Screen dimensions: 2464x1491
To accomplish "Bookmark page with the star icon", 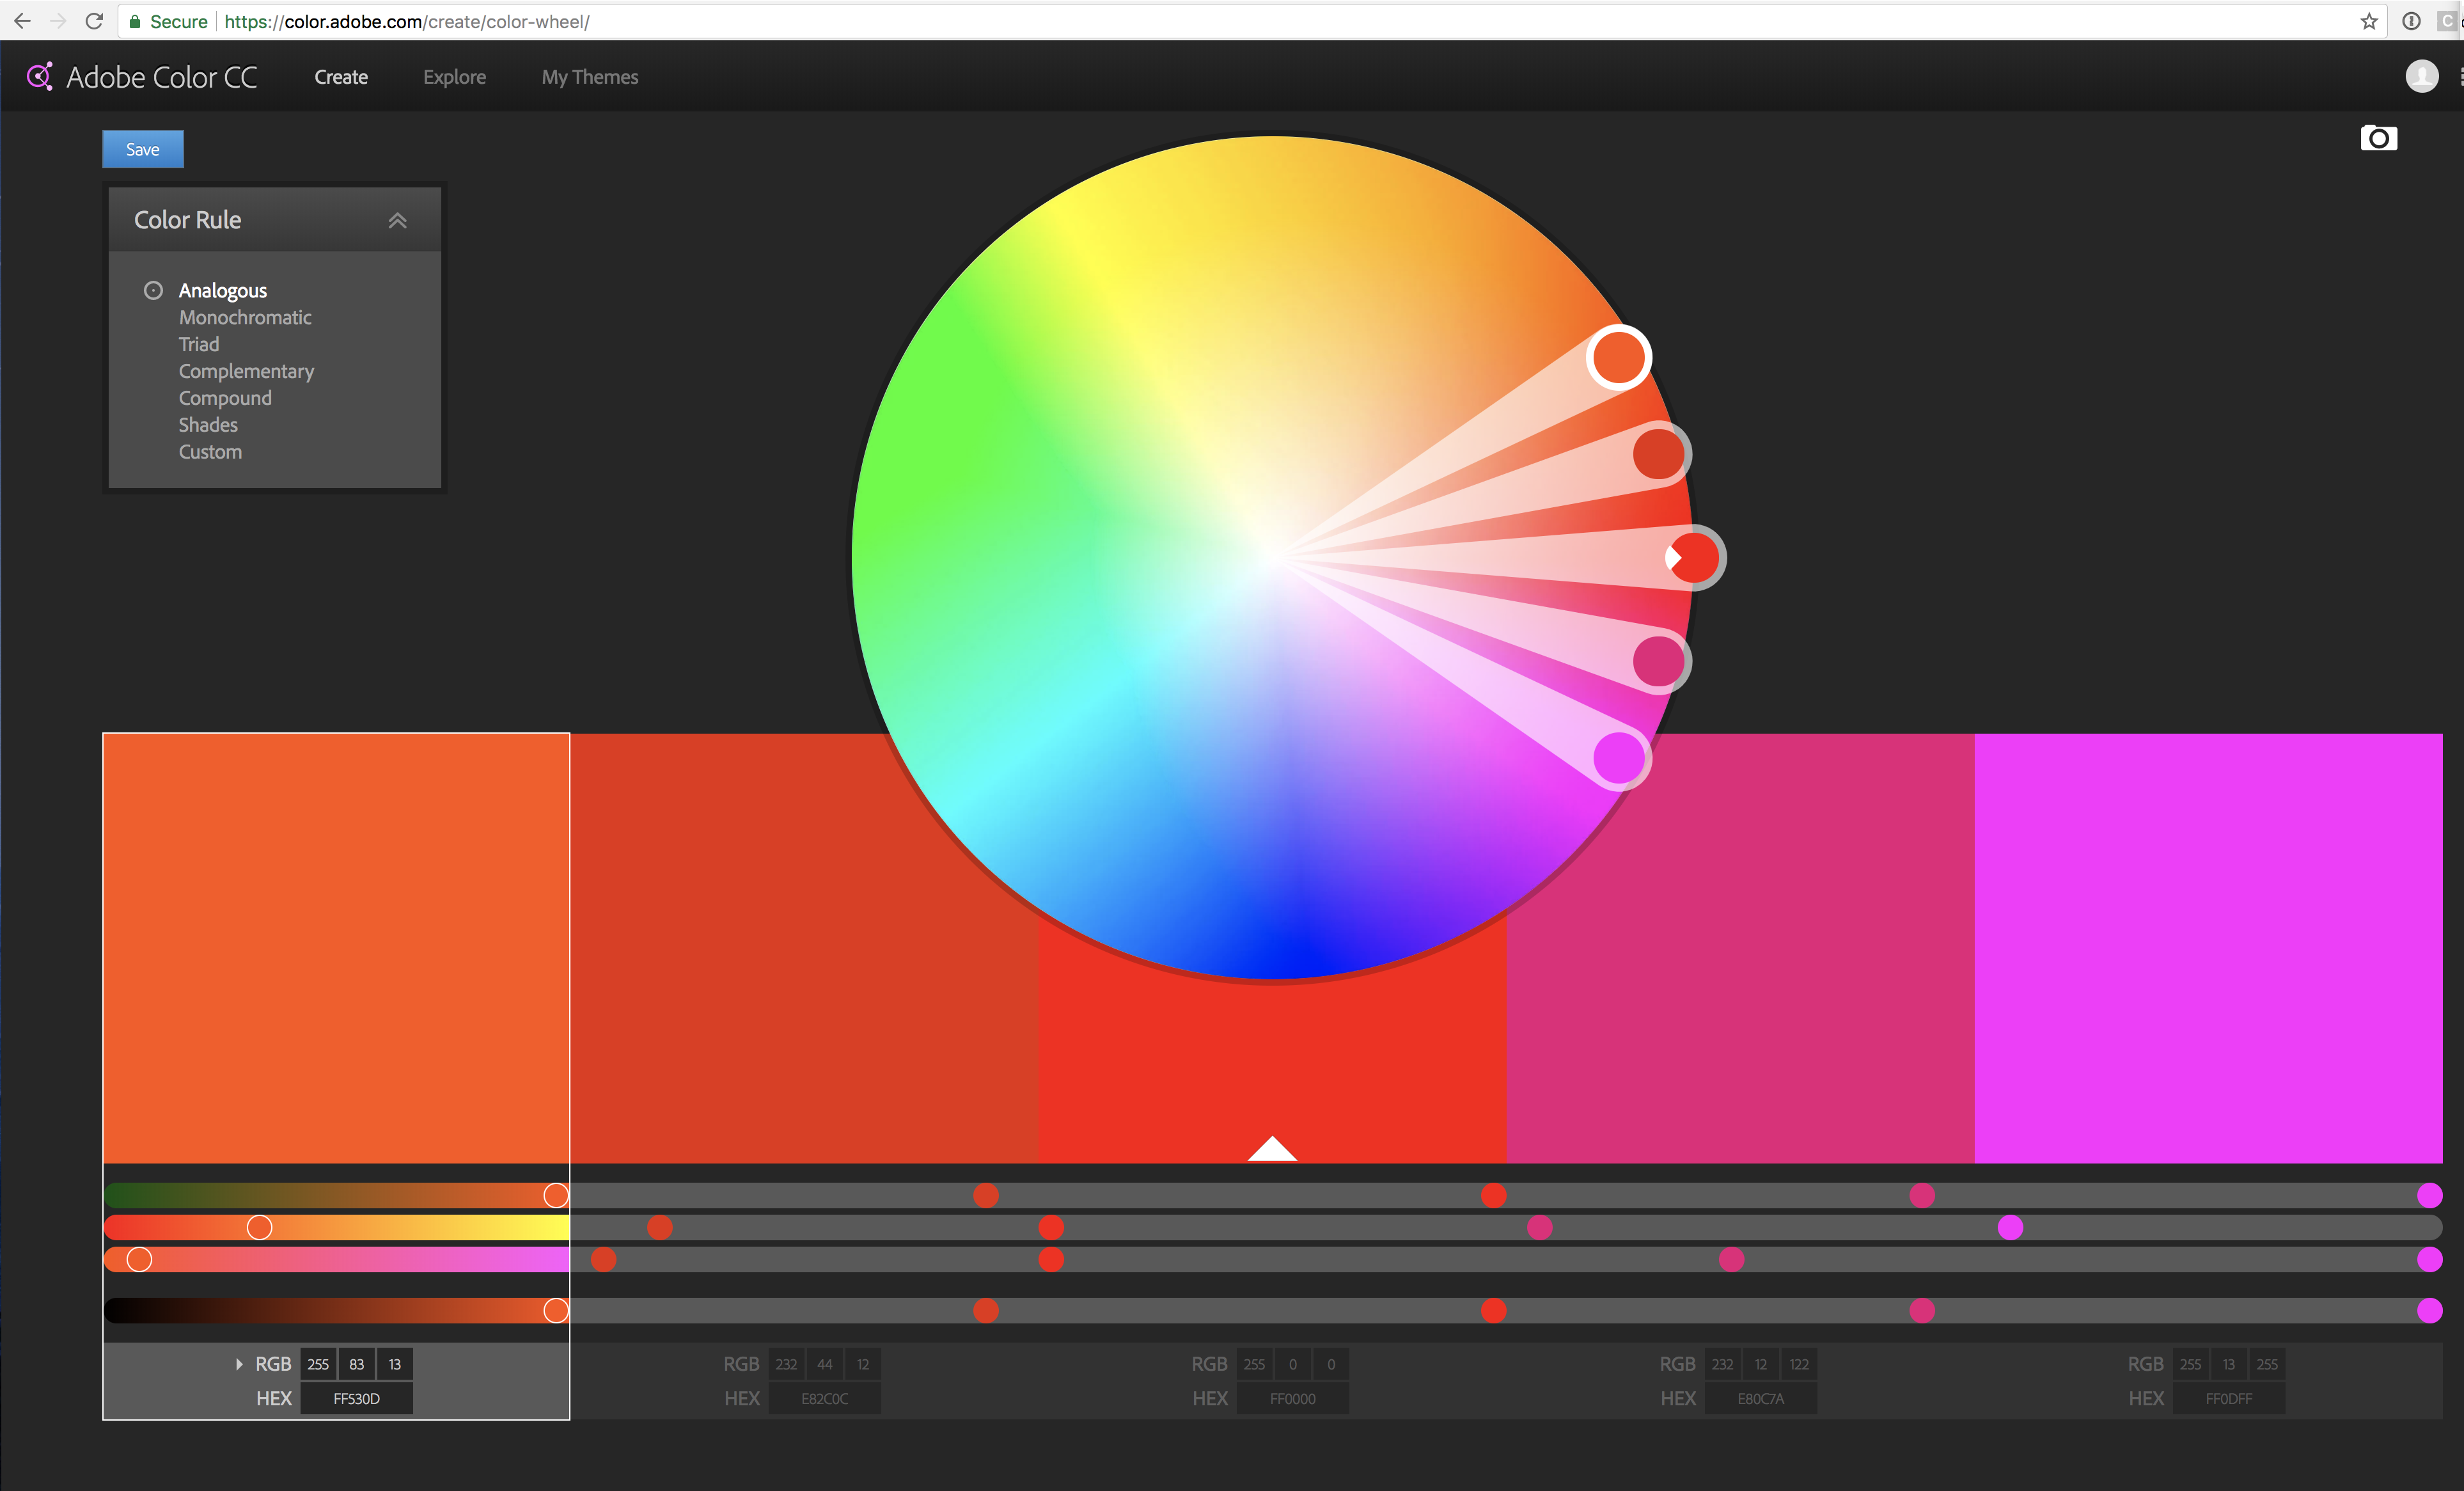I will click(2369, 21).
